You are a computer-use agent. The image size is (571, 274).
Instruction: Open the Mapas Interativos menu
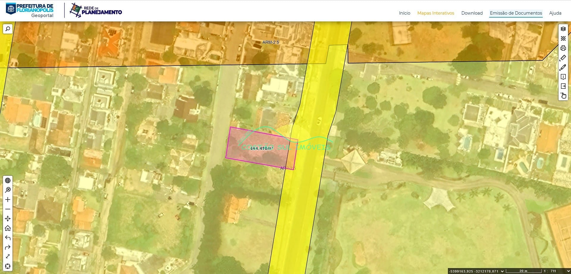435,13
